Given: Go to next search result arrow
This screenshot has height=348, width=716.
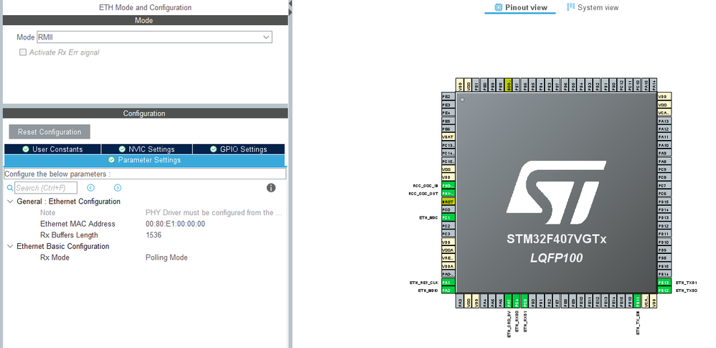Looking at the screenshot, I should [118, 188].
